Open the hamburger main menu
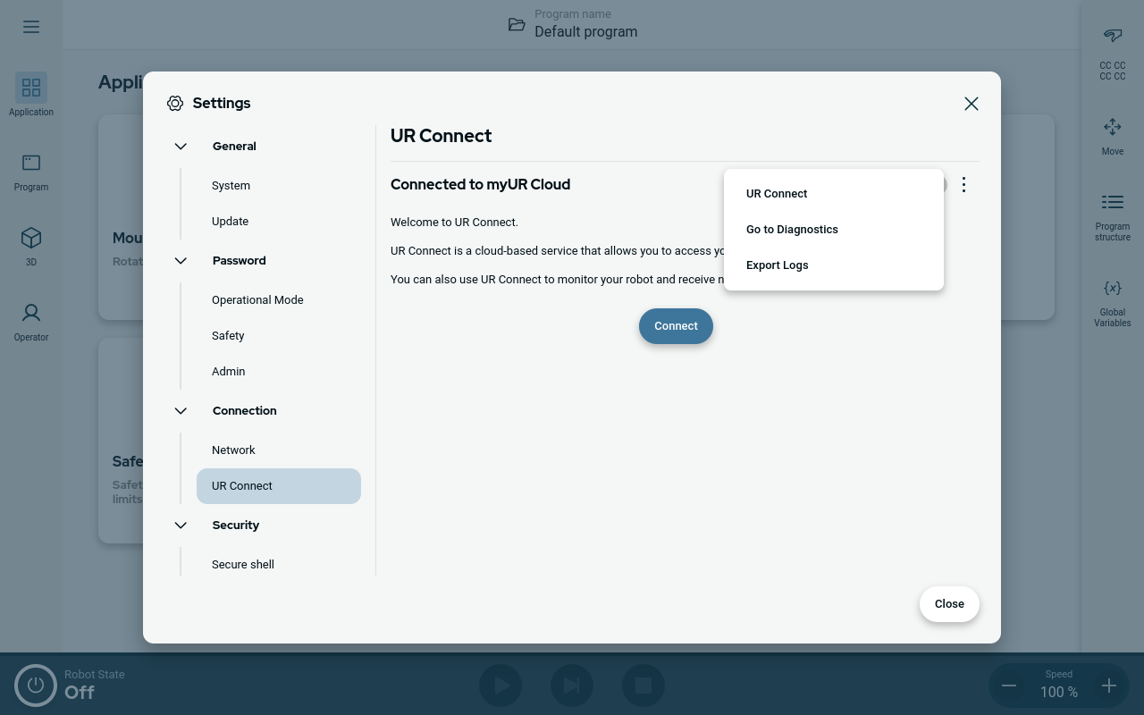The width and height of the screenshot is (1144, 715). (31, 27)
